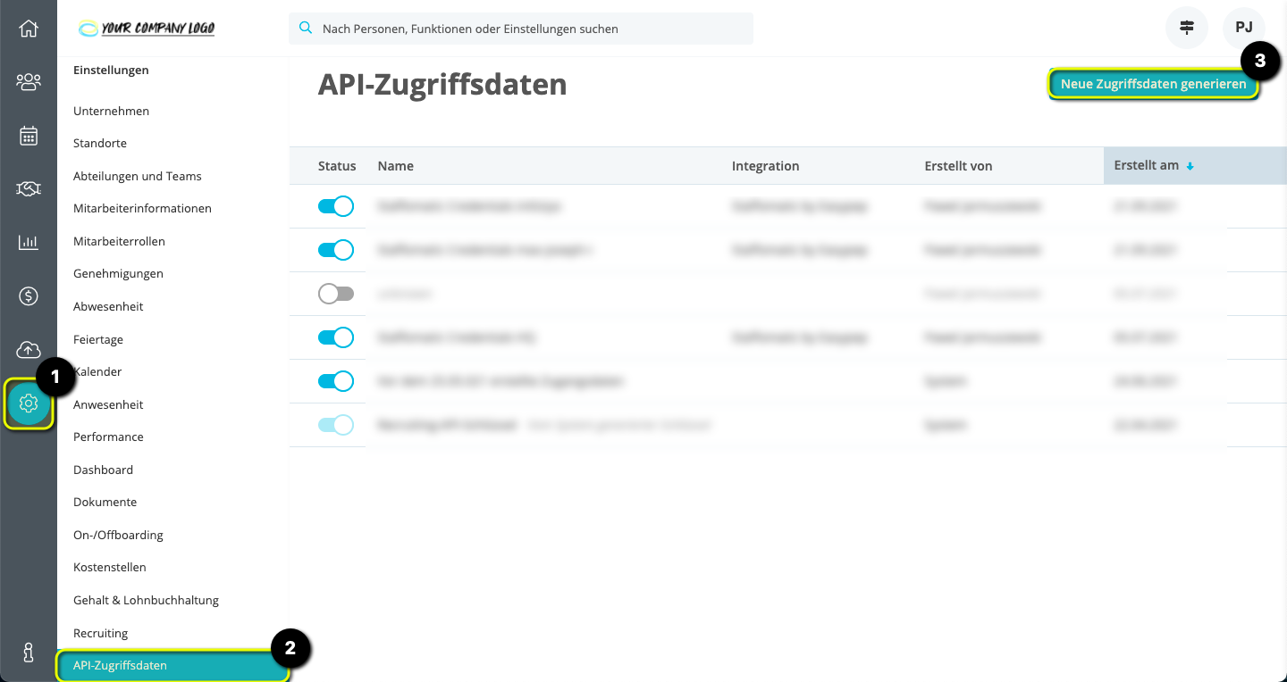Select the dollar sign payroll icon
Viewport: 1287px width, 682px height.
(x=29, y=295)
